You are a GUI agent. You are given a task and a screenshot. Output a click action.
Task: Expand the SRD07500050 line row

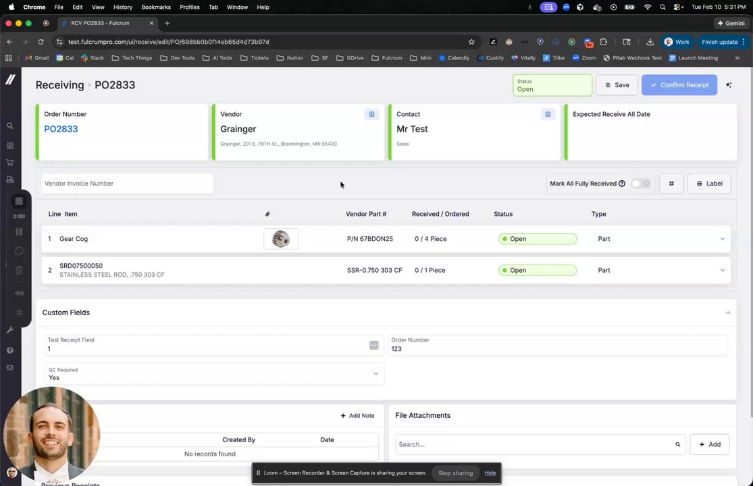pyautogui.click(x=722, y=270)
